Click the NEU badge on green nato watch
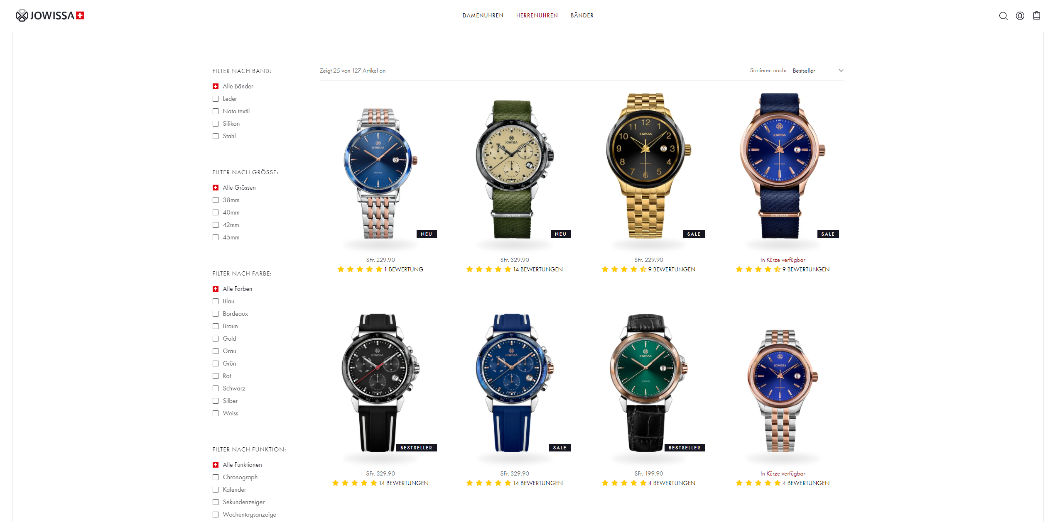The height and width of the screenshot is (522, 1055). (x=560, y=234)
